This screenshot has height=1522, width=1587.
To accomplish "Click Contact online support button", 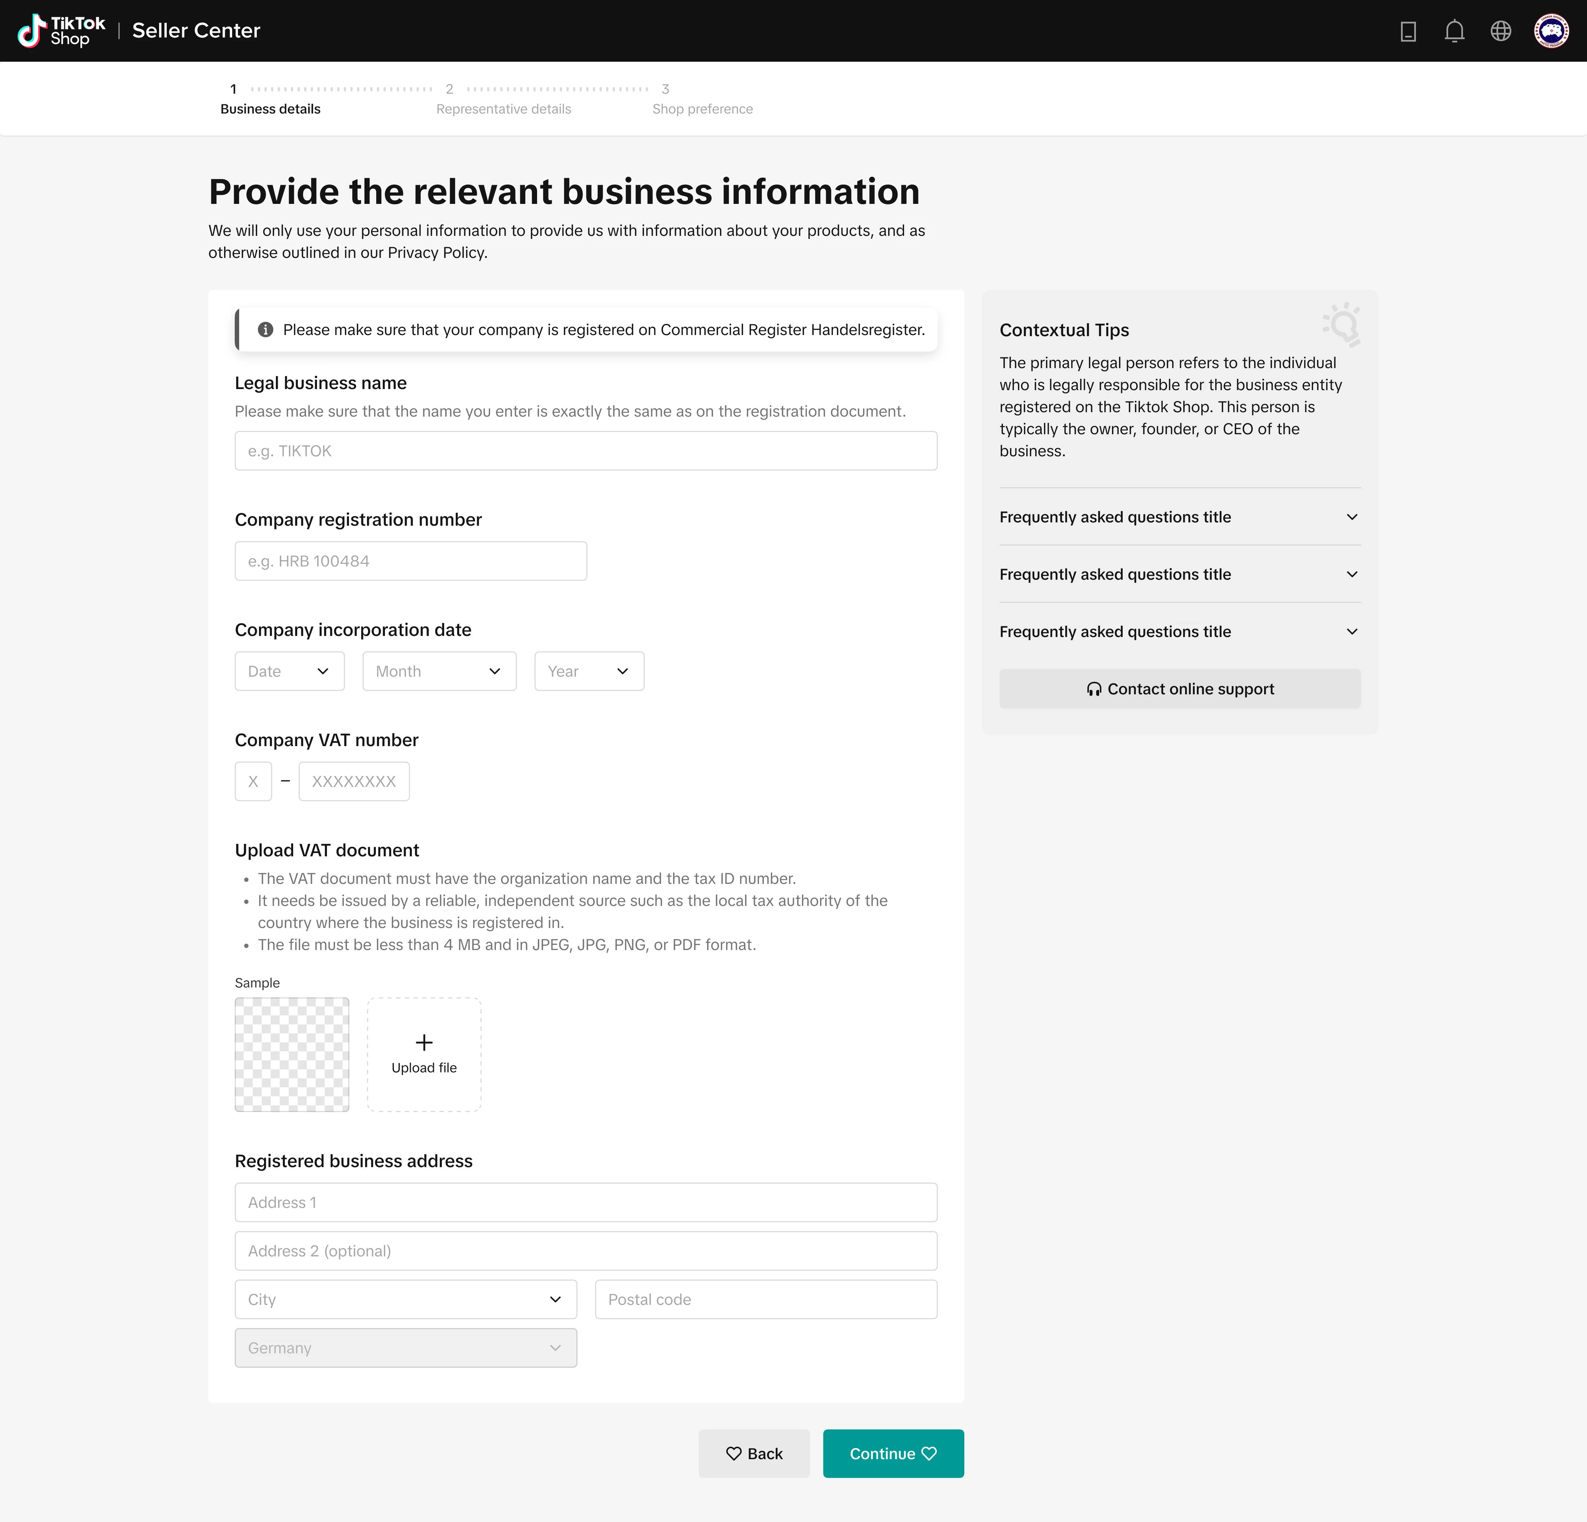I will click(x=1179, y=689).
